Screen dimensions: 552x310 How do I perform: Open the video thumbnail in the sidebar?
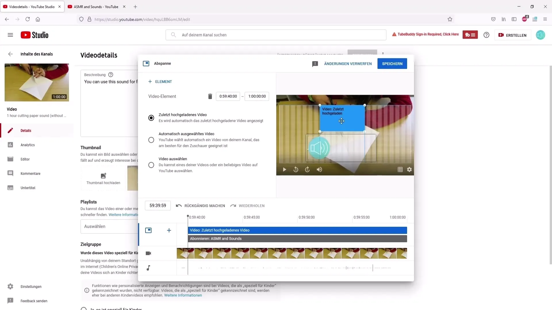(37, 83)
